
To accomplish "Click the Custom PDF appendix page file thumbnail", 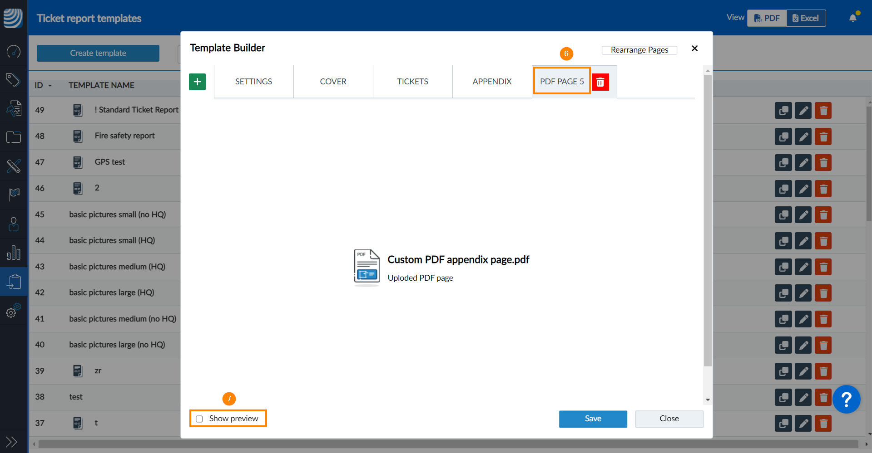I will (x=367, y=268).
